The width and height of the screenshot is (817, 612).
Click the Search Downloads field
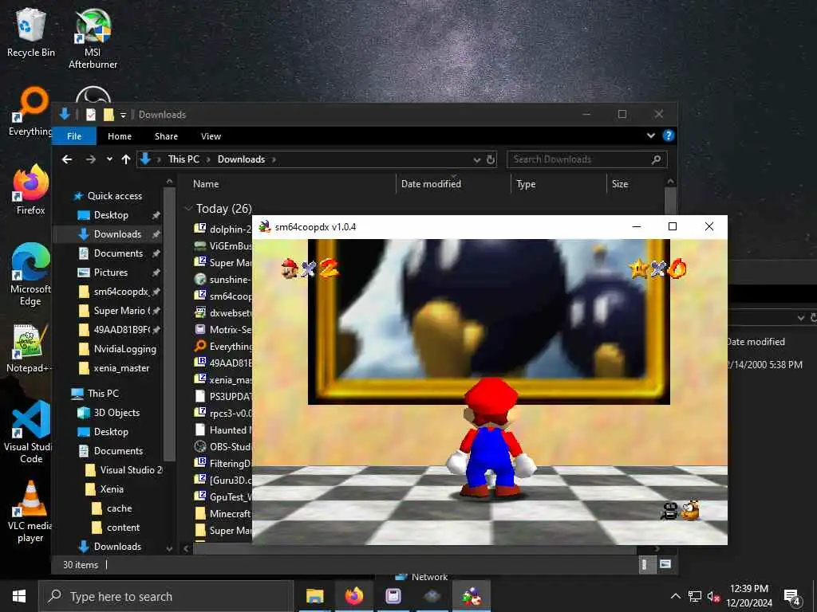pyautogui.click(x=586, y=159)
